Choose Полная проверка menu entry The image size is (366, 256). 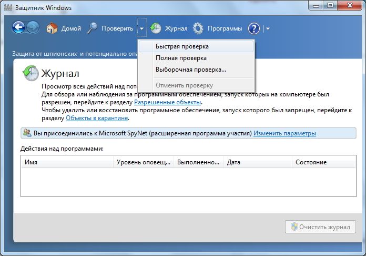(181, 58)
